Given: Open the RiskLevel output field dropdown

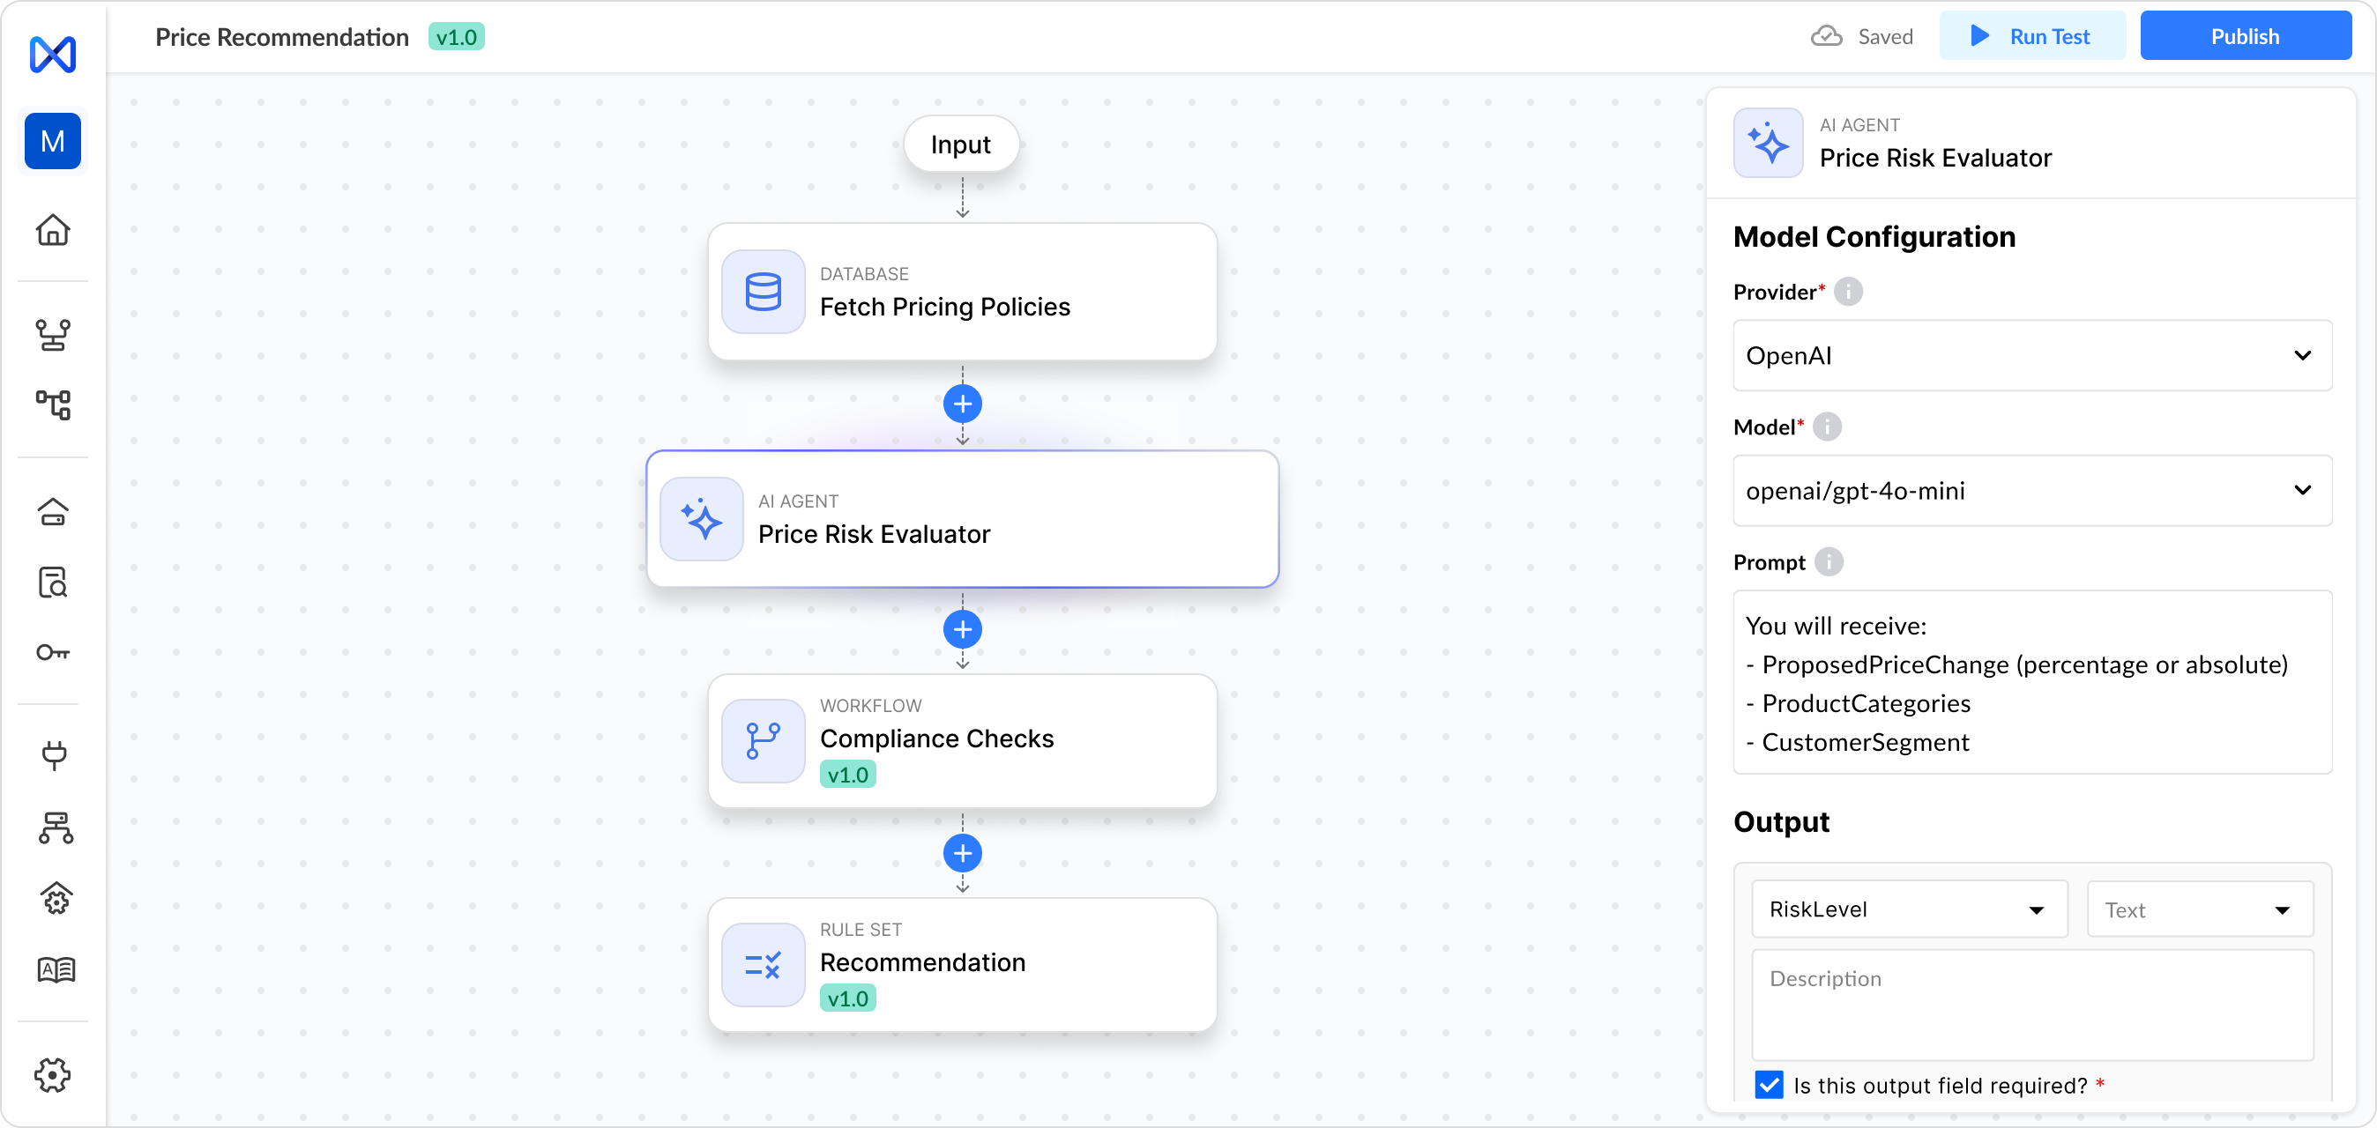Looking at the screenshot, I should [1908, 909].
